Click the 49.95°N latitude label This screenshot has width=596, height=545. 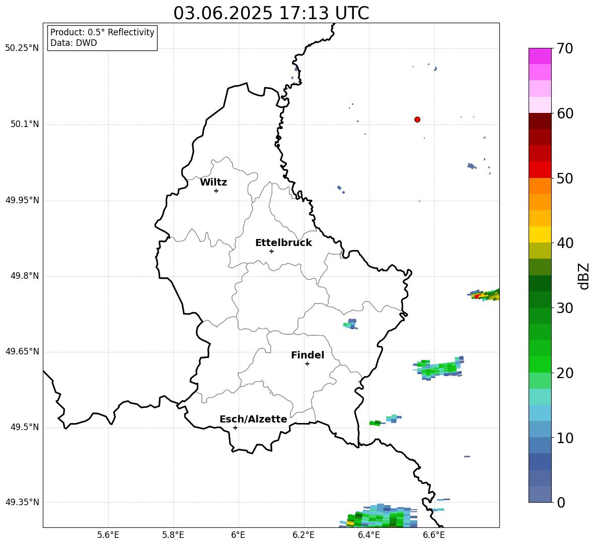(x=22, y=200)
